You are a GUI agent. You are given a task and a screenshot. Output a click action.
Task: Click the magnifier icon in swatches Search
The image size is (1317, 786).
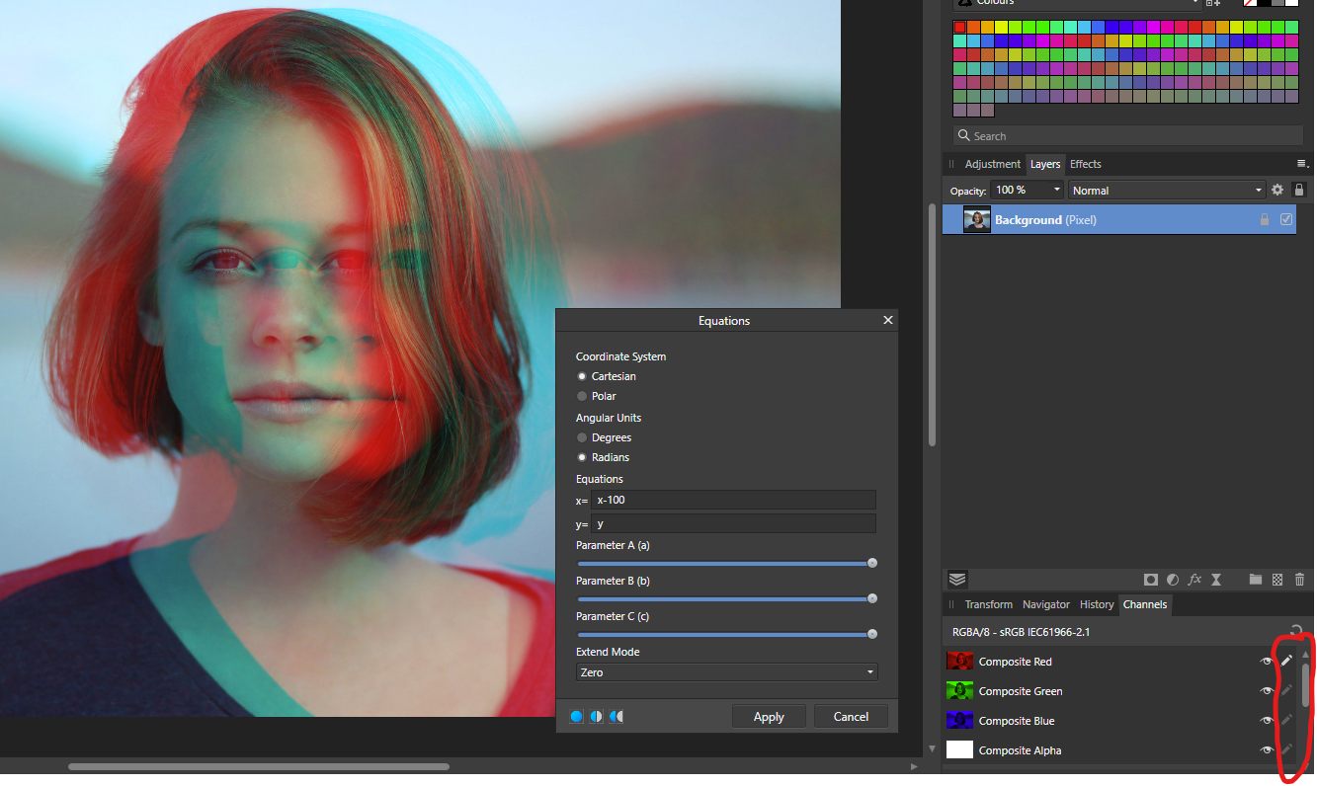pos(963,136)
